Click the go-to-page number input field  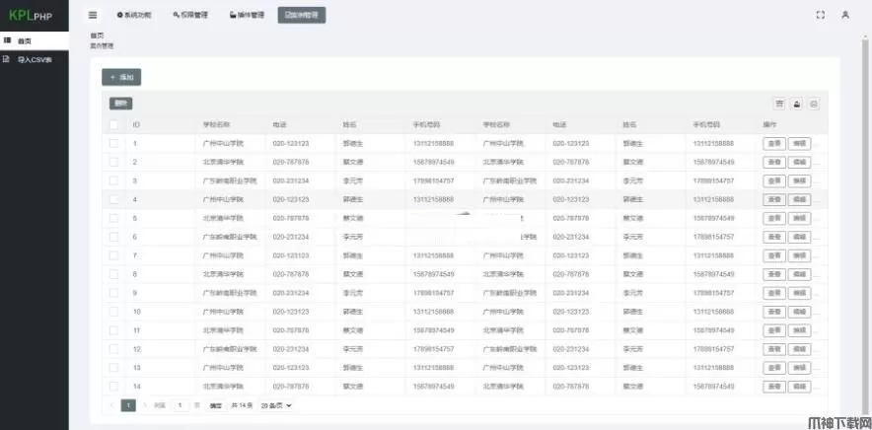coord(180,405)
